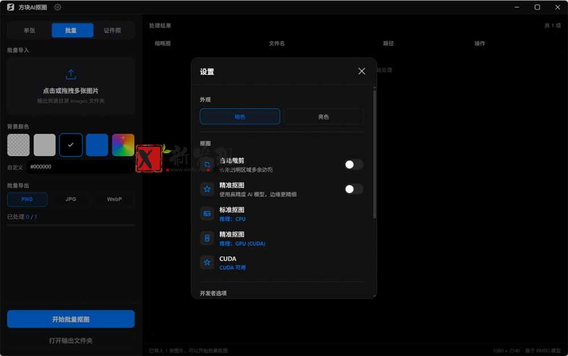Click the settings gear icon in title bar

tap(57, 7)
